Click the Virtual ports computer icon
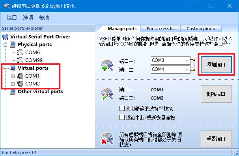This screenshot has width=239, height=156. point(13,68)
